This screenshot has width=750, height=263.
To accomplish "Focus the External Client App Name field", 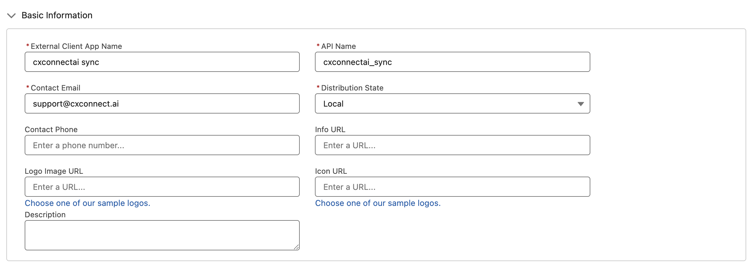I will 162,62.
